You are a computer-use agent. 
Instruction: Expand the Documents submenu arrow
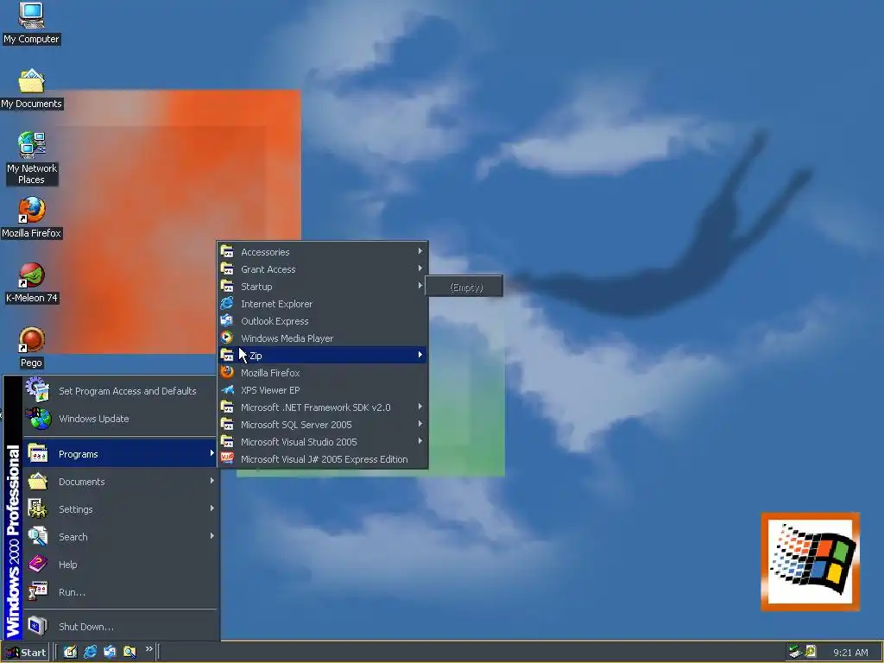click(x=212, y=481)
